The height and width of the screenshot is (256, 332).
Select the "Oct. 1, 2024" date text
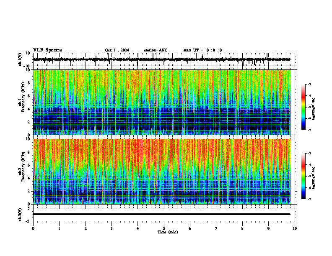117,50
